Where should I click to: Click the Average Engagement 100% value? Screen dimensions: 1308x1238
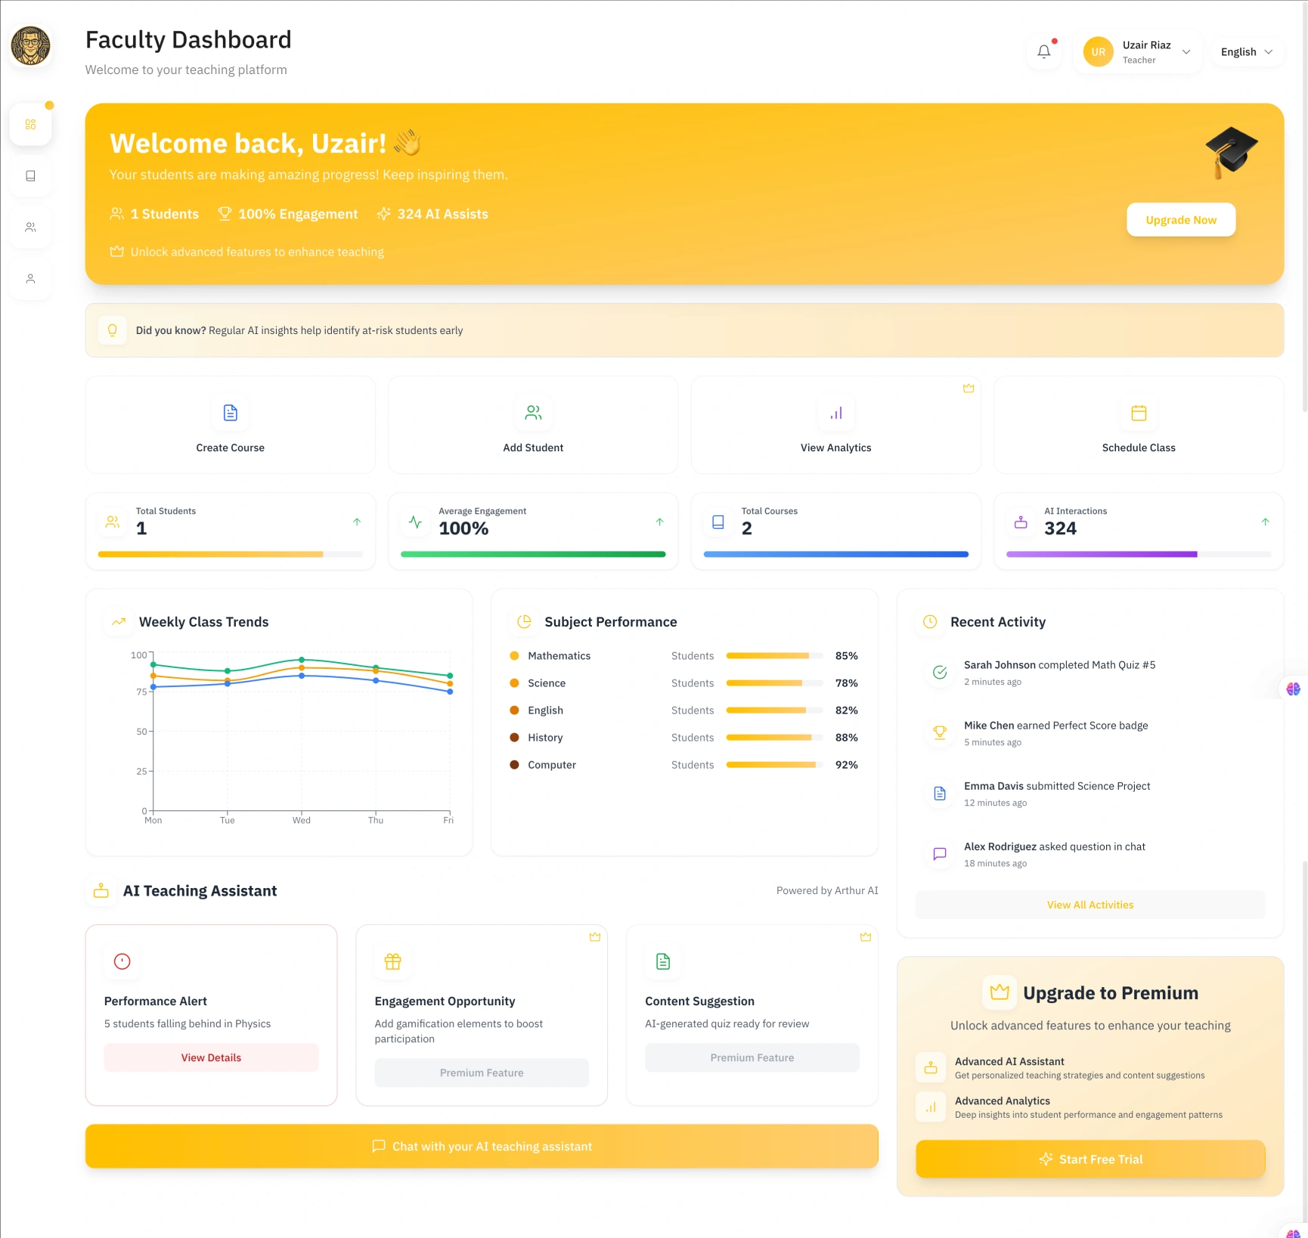(x=463, y=528)
